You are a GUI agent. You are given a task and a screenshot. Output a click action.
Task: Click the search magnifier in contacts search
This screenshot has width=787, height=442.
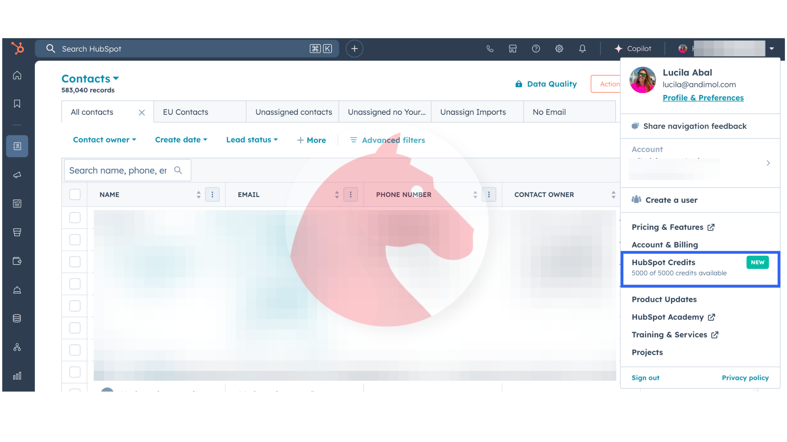click(178, 170)
